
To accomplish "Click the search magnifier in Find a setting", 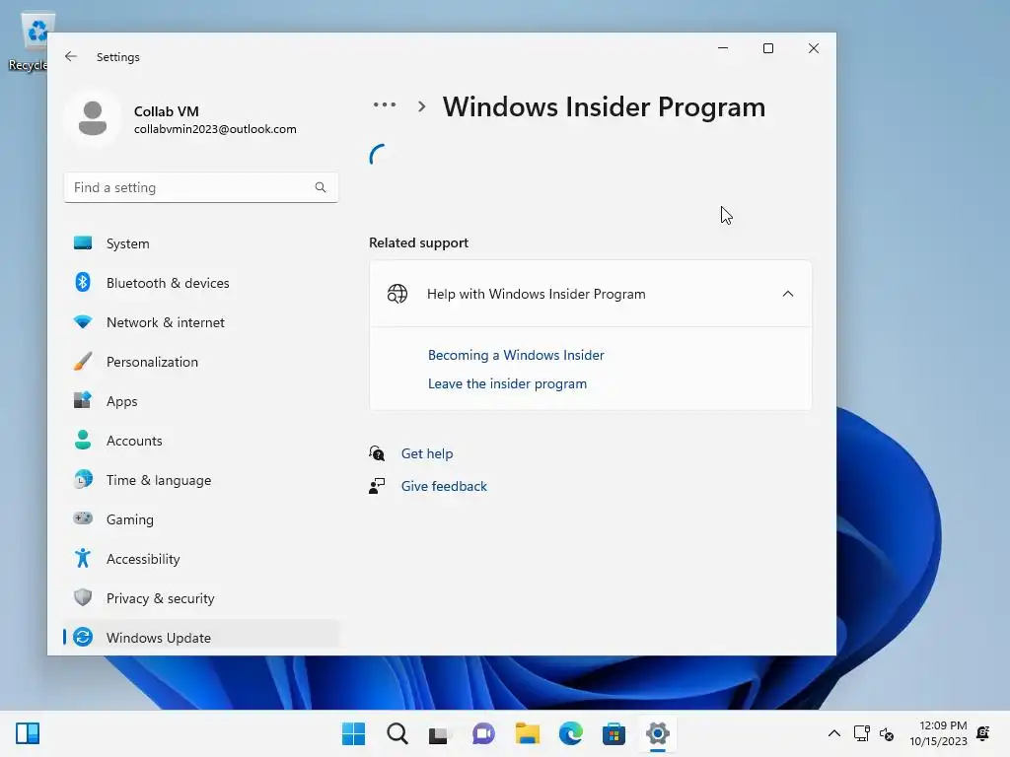I will click(321, 187).
